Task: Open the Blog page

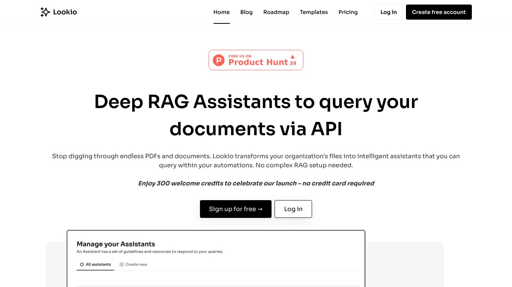Action: pos(247,12)
